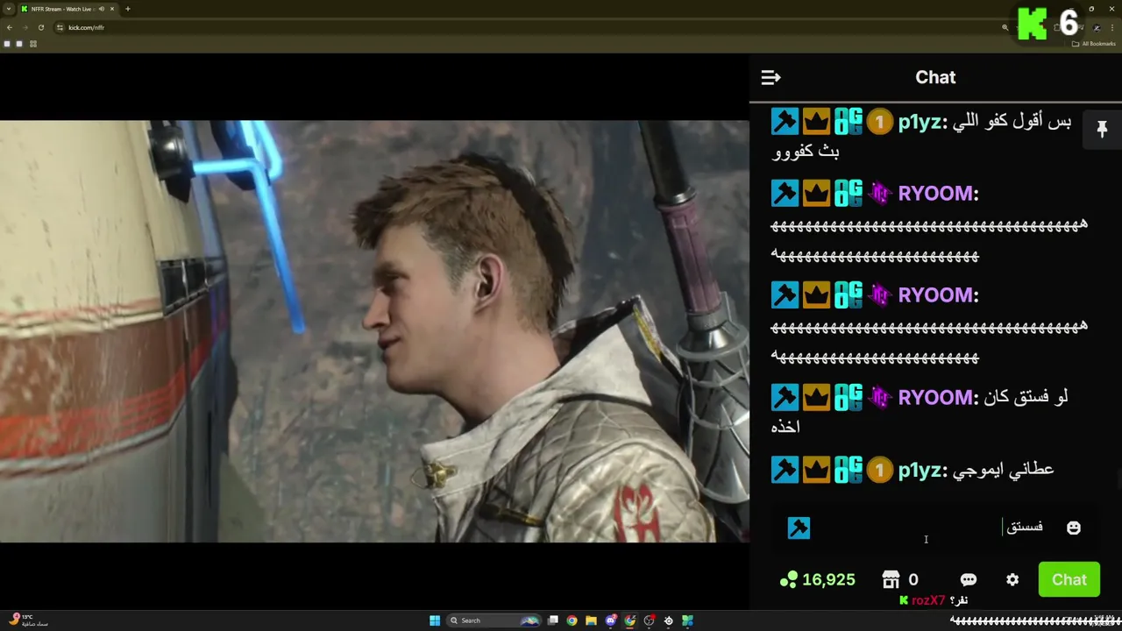Click the OG badge in RYOOM's last message
Screen dimensions: 1122x631
coord(848,398)
